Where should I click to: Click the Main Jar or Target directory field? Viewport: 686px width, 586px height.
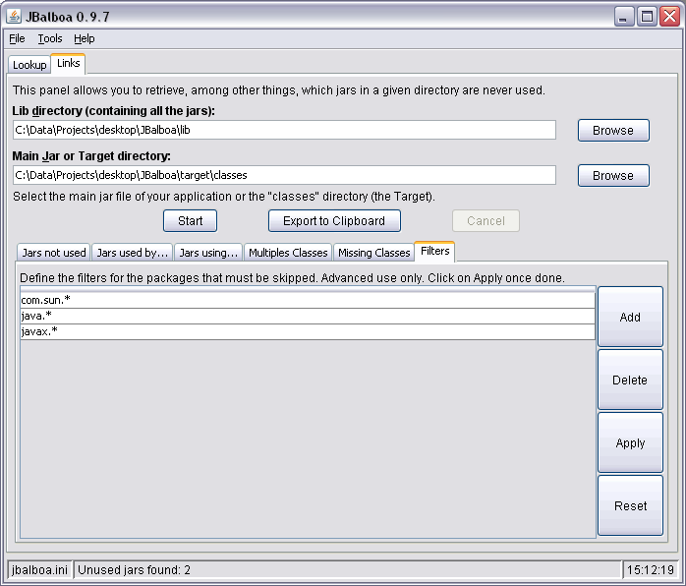pos(284,175)
